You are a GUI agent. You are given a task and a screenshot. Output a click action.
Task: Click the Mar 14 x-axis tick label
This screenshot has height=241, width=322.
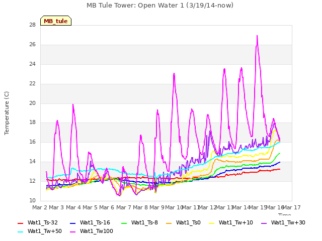point(241,207)
